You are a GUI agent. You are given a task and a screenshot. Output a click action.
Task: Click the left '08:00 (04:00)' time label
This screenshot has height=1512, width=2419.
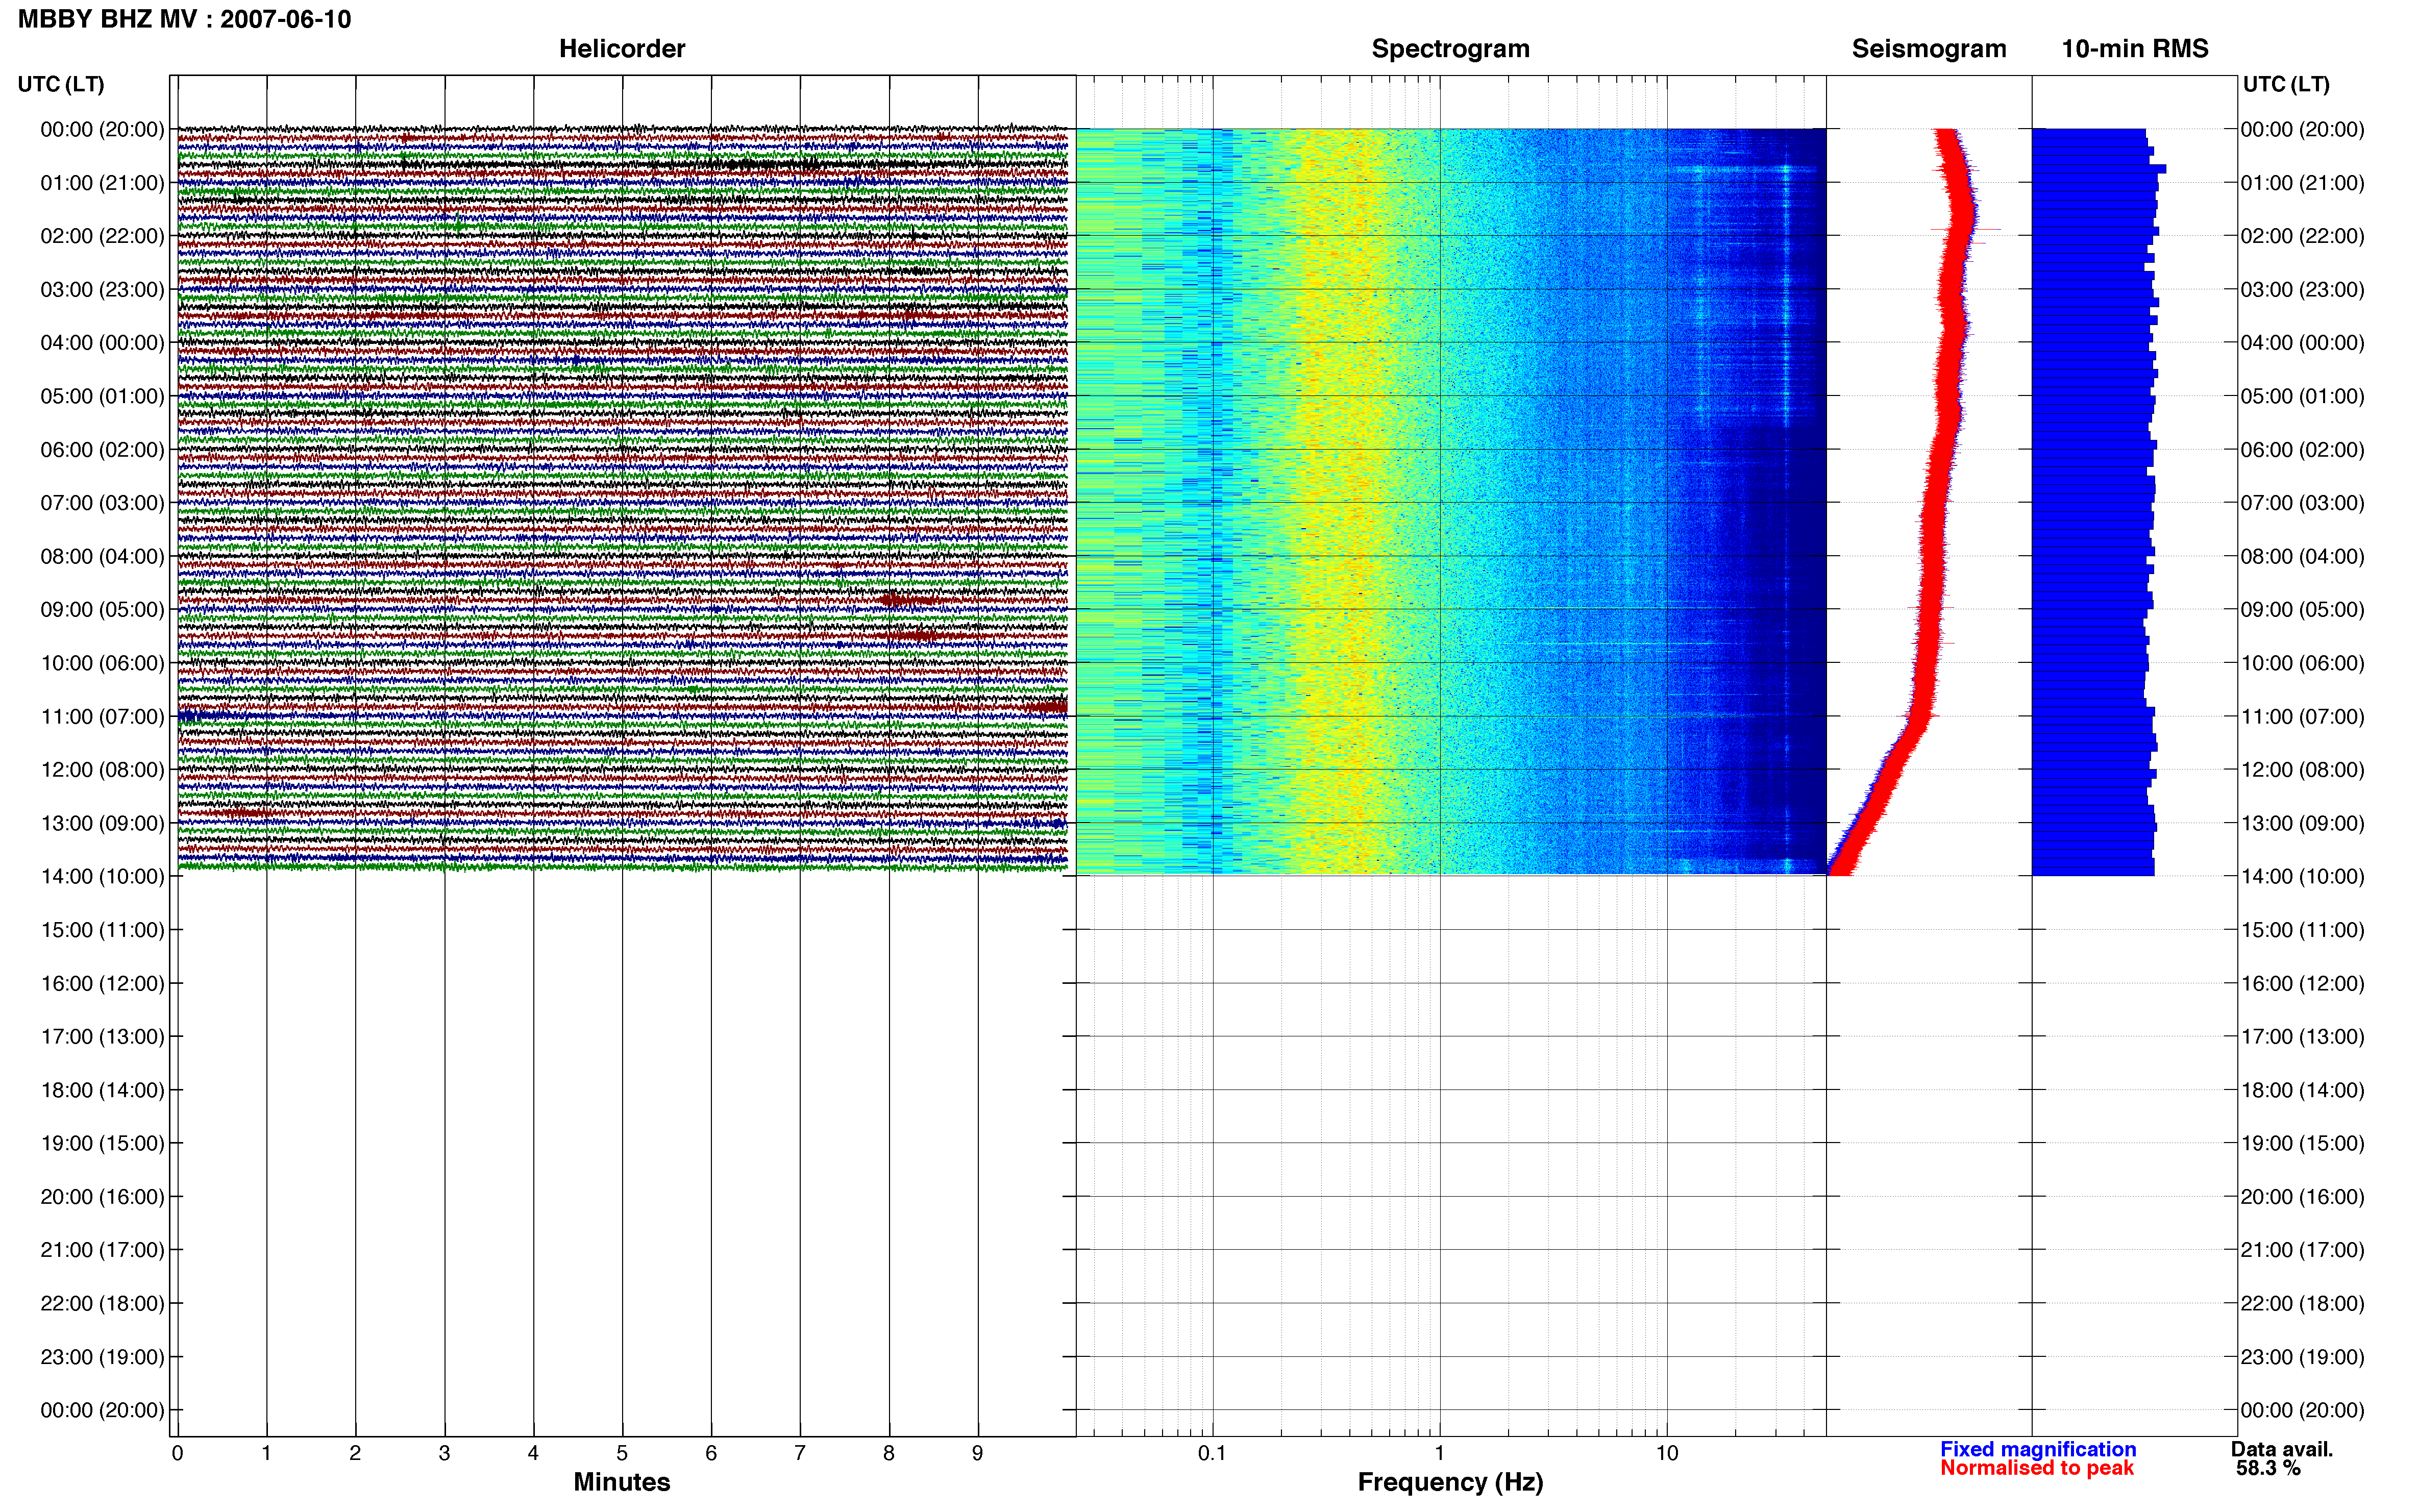coord(102,556)
